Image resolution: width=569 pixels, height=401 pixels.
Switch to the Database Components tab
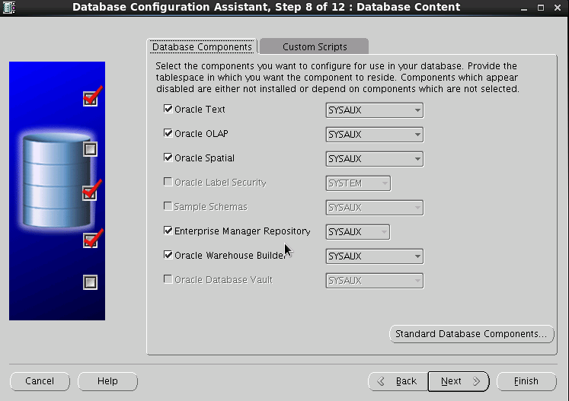[x=202, y=46]
